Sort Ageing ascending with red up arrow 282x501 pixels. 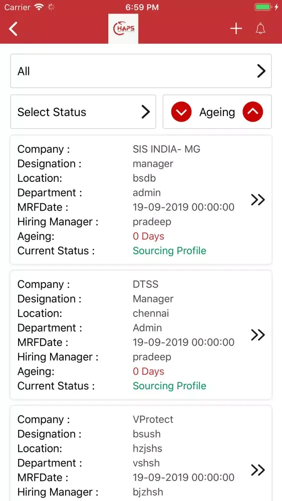252,112
